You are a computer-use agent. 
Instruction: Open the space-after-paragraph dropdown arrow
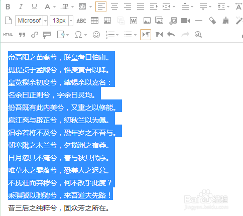pos(210,7)
